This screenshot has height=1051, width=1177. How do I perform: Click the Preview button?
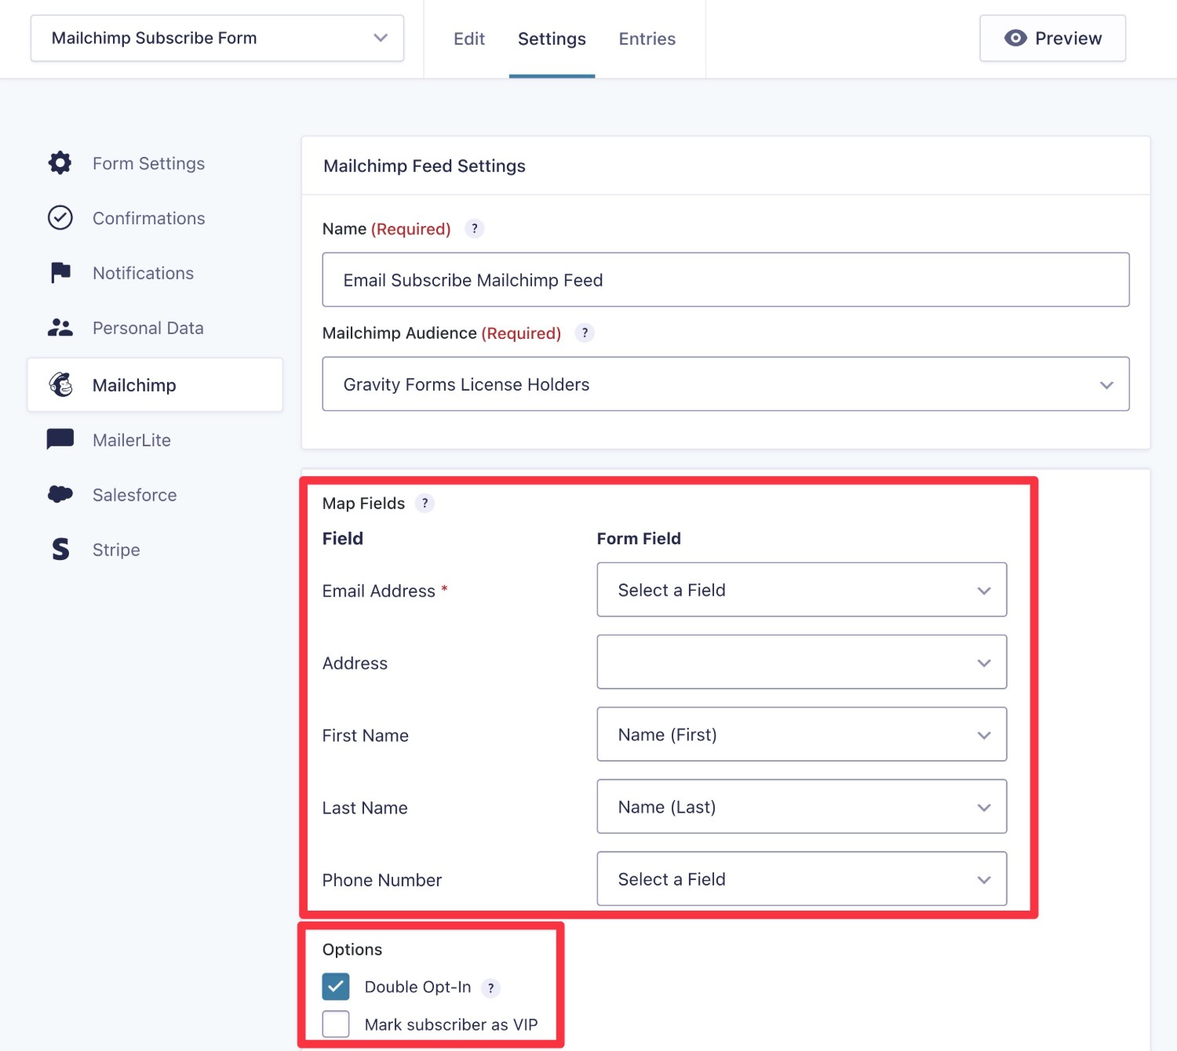pos(1052,38)
